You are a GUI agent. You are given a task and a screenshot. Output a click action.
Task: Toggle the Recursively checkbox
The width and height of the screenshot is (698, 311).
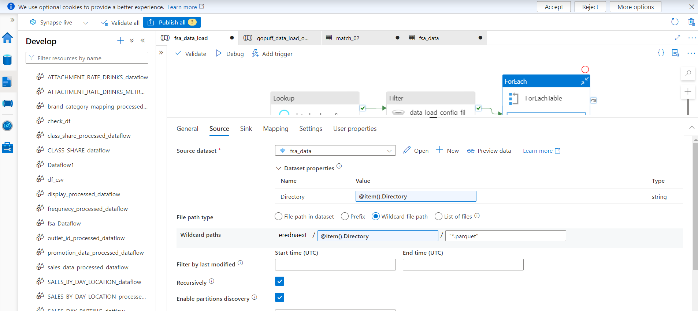[x=279, y=281]
